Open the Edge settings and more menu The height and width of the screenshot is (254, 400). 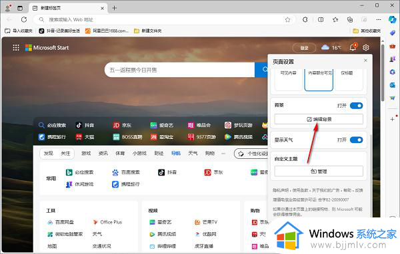[x=379, y=19]
